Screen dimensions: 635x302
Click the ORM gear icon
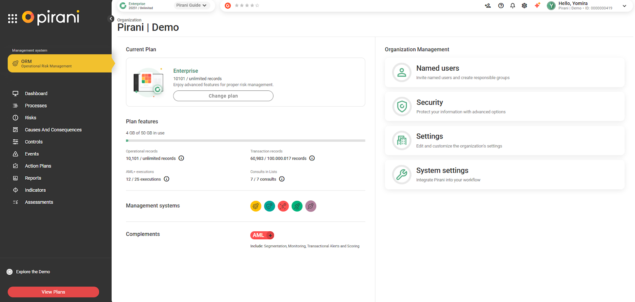(x=15, y=63)
